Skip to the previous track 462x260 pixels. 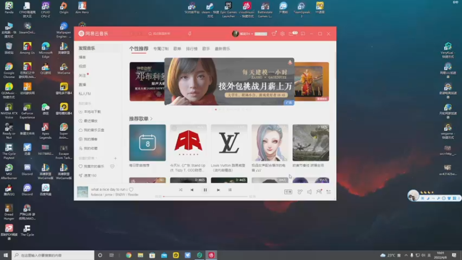(x=192, y=190)
